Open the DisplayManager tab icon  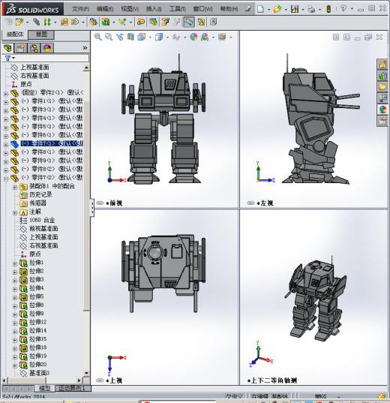[47, 48]
